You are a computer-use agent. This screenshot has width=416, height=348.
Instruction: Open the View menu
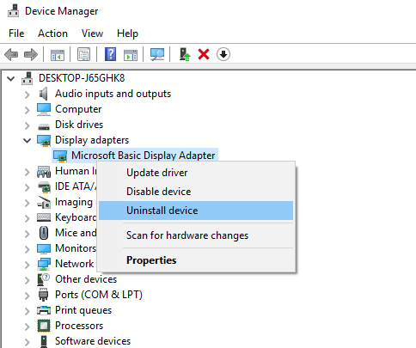[92, 34]
